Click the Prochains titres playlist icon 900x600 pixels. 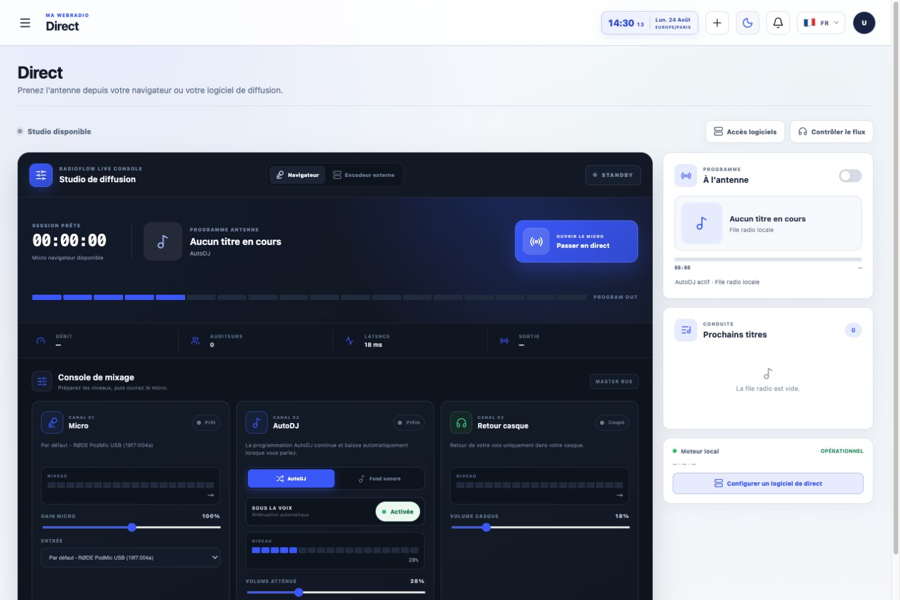tap(686, 330)
